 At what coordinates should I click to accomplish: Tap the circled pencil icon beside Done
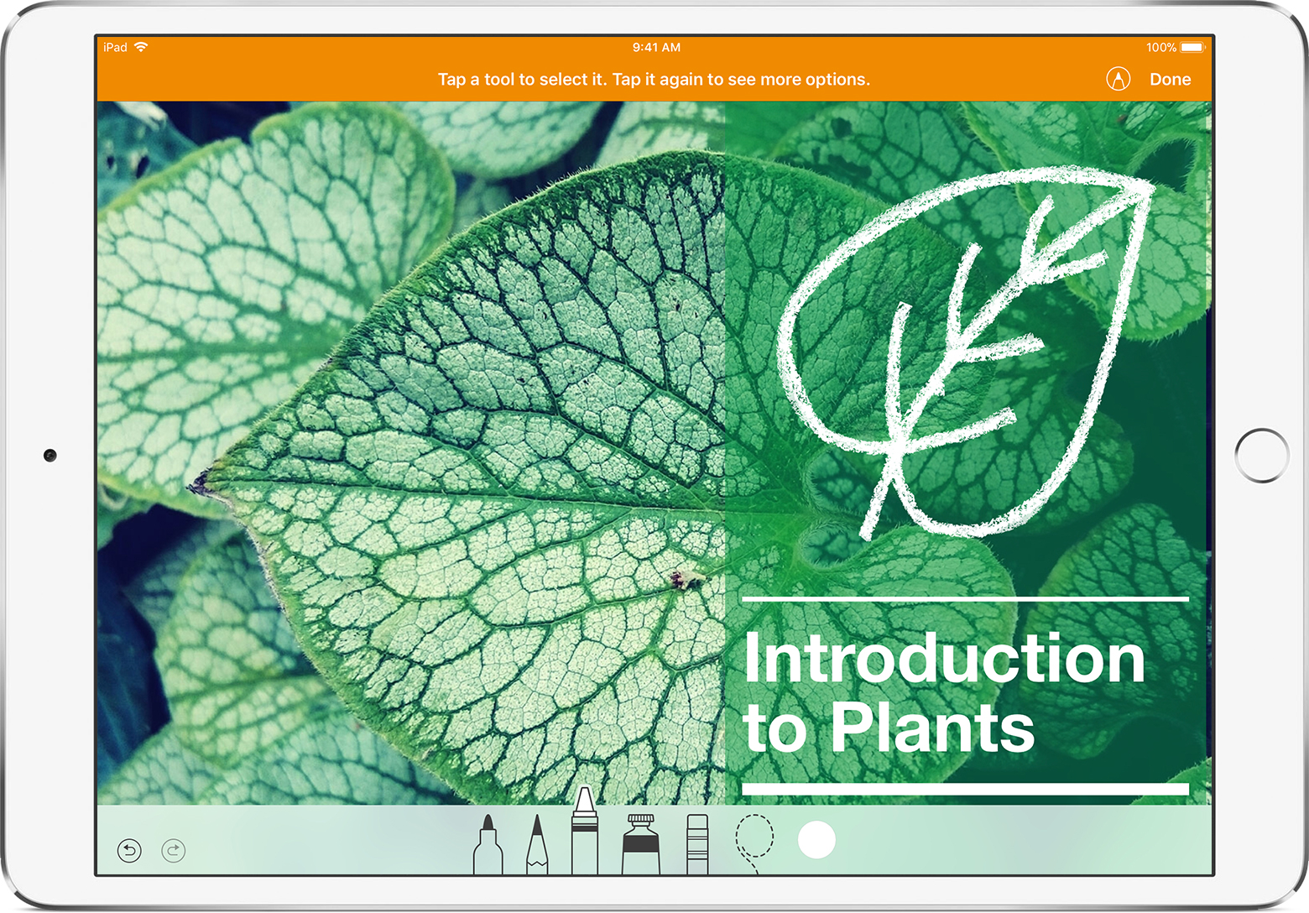click(1119, 79)
